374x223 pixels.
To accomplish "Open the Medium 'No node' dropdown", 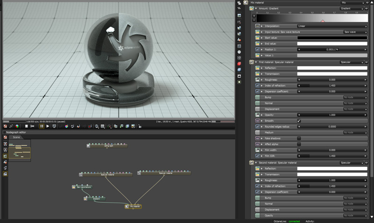I will tap(355, 133).
